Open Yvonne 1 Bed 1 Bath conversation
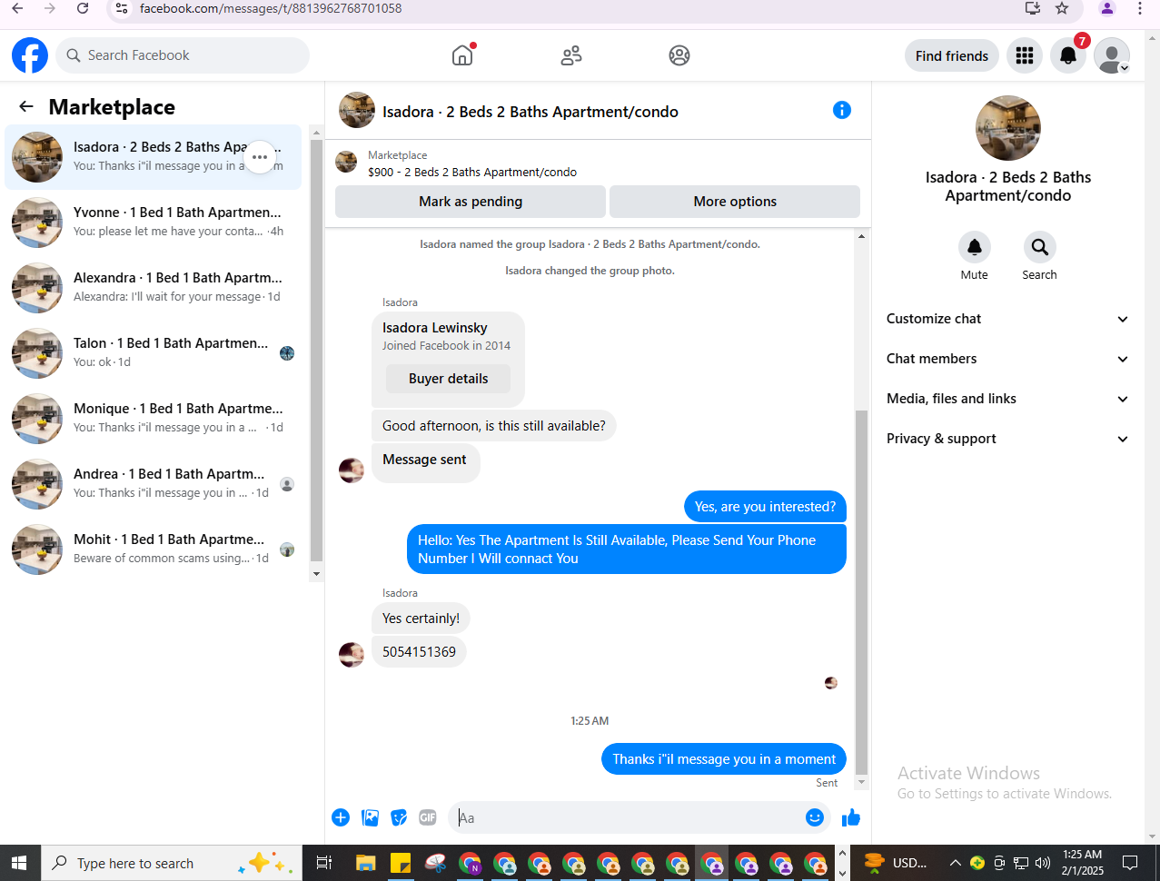 [x=153, y=223]
